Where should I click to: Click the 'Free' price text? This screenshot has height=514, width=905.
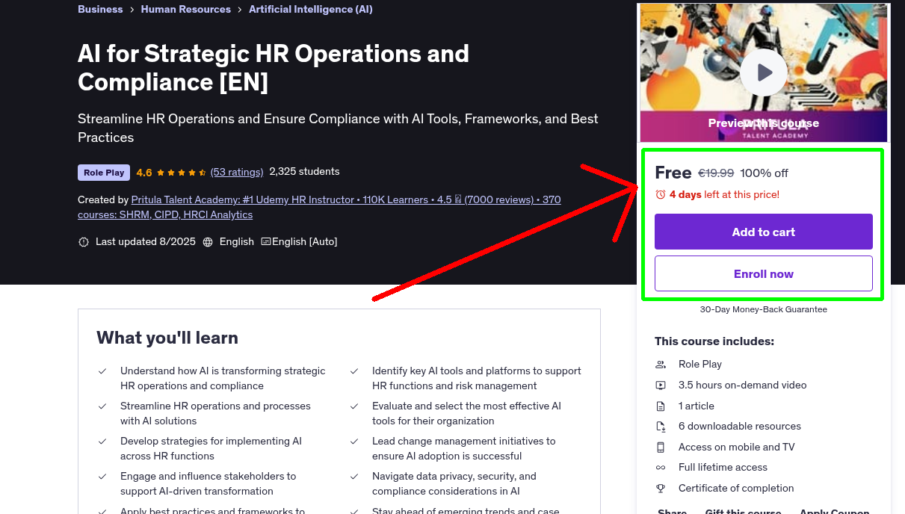pos(673,173)
